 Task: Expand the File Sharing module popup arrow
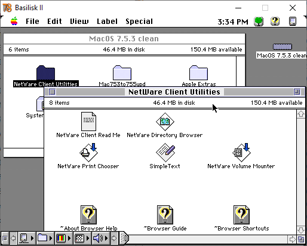pos(51,238)
